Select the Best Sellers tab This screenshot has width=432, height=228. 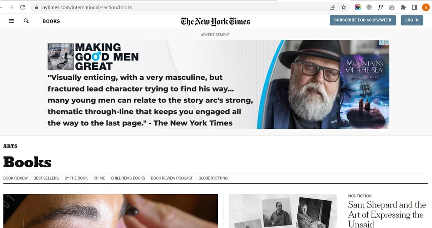[x=46, y=178]
